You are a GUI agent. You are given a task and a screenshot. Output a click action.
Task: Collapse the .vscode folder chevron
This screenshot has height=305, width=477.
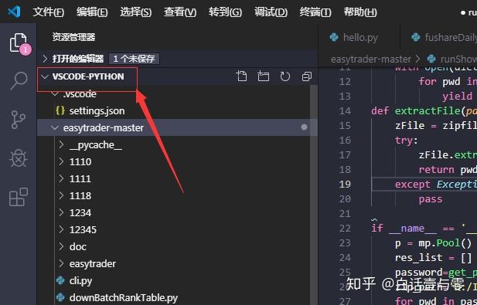pyautogui.click(x=55, y=93)
